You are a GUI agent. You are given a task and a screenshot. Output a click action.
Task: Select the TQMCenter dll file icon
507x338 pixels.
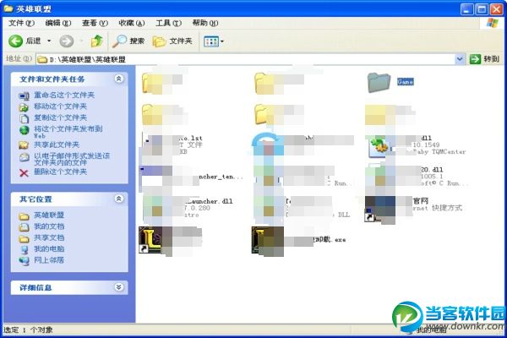coord(379,146)
